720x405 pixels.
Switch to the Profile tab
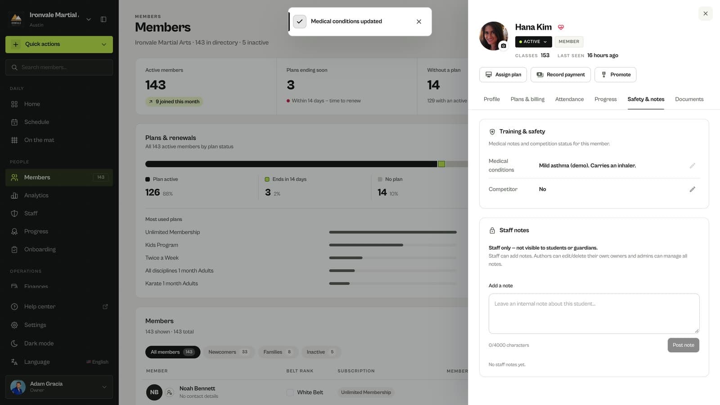pos(491,99)
